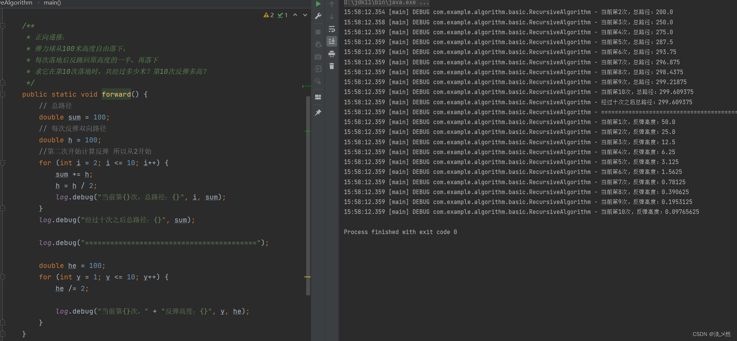
Task: Go to previous highlighted error chevron
Action: click(x=295, y=15)
